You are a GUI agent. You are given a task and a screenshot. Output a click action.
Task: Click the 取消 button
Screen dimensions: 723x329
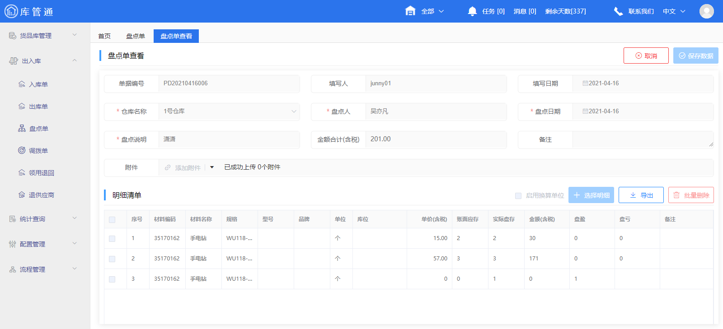point(646,56)
